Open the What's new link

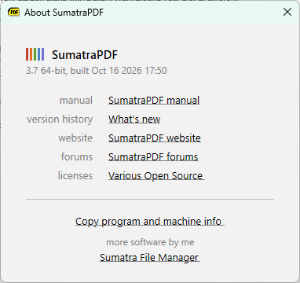(134, 119)
